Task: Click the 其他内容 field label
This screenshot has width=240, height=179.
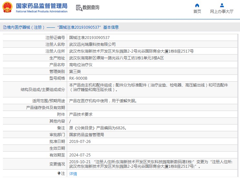Action: point(57,121)
